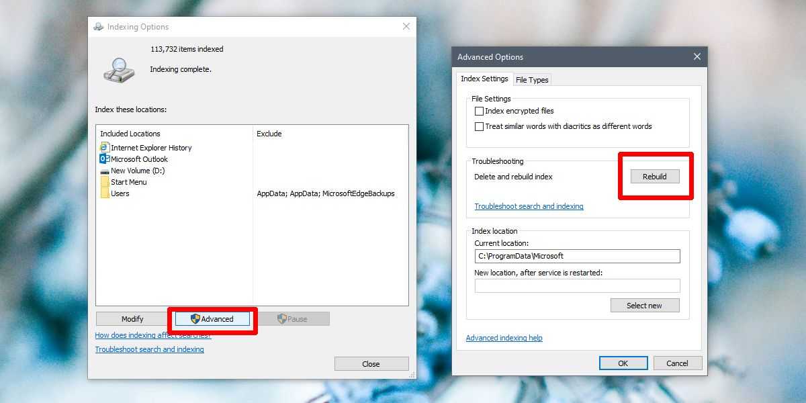The image size is (806, 403).
Task: Click the Indexing Options title bar icon
Action: click(99, 27)
